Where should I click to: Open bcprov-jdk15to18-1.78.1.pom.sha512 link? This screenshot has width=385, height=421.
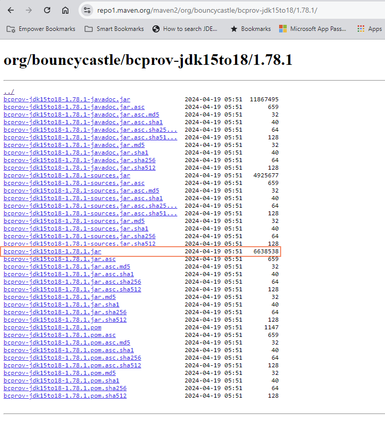click(x=65, y=396)
